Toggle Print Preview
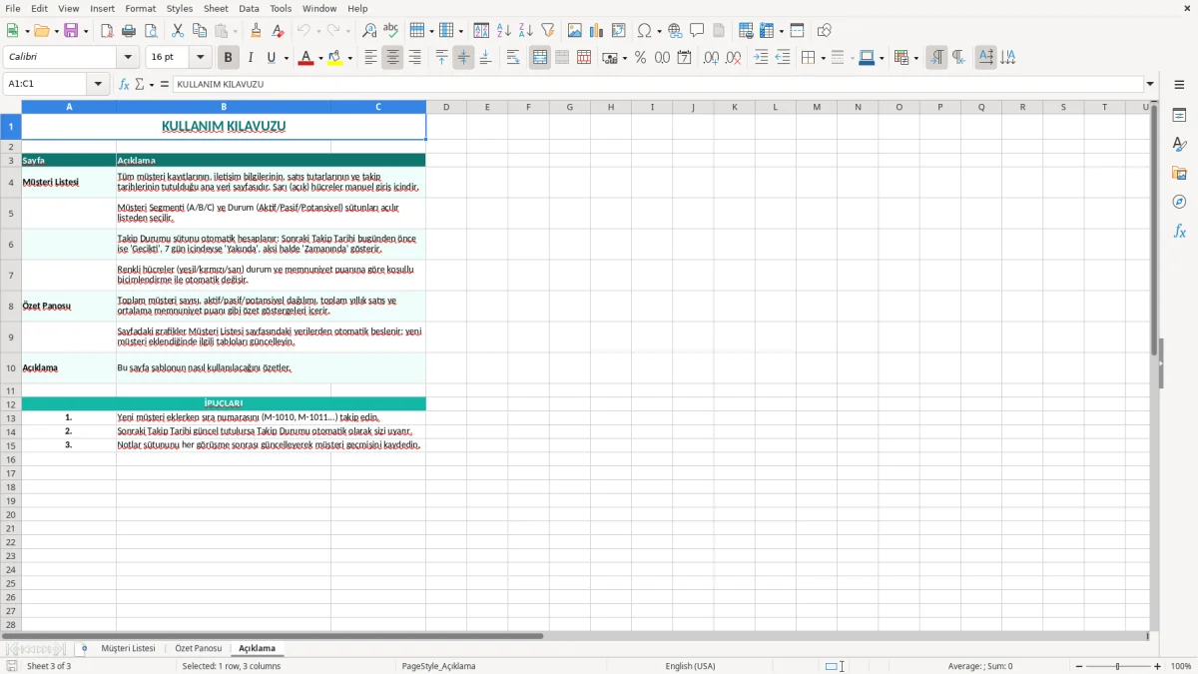Viewport: 1198px width, 674px height. click(x=150, y=31)
